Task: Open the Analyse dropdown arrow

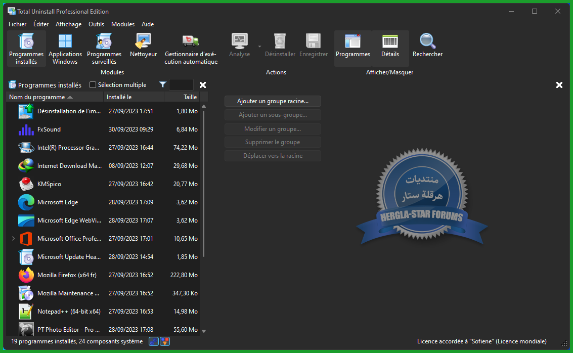Action: (259, 47)
